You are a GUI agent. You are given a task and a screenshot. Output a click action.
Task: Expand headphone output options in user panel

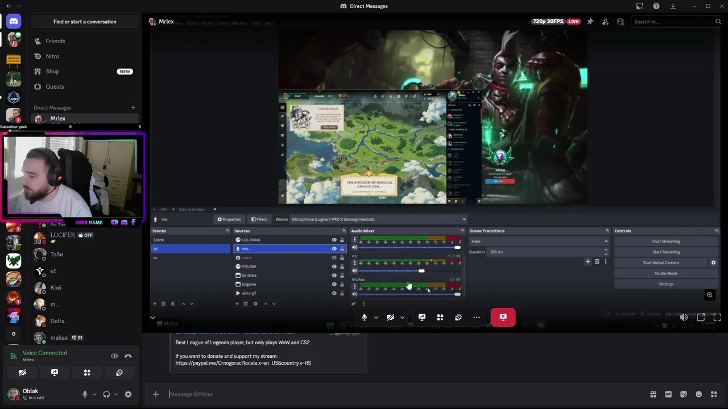[x=115, y=394]
